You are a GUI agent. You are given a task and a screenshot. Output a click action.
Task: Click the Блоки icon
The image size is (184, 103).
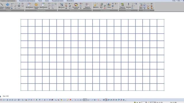pos(109,5)
